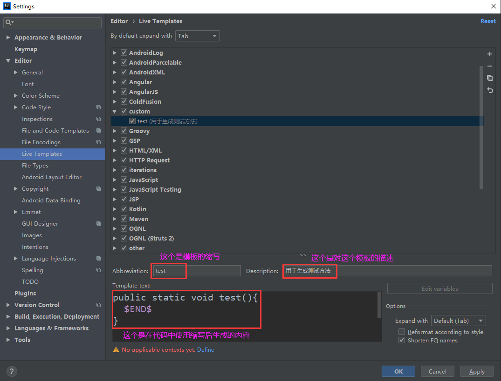Open the Plugins settings page
The image size is (501, 381).
[x=25, y=294]
